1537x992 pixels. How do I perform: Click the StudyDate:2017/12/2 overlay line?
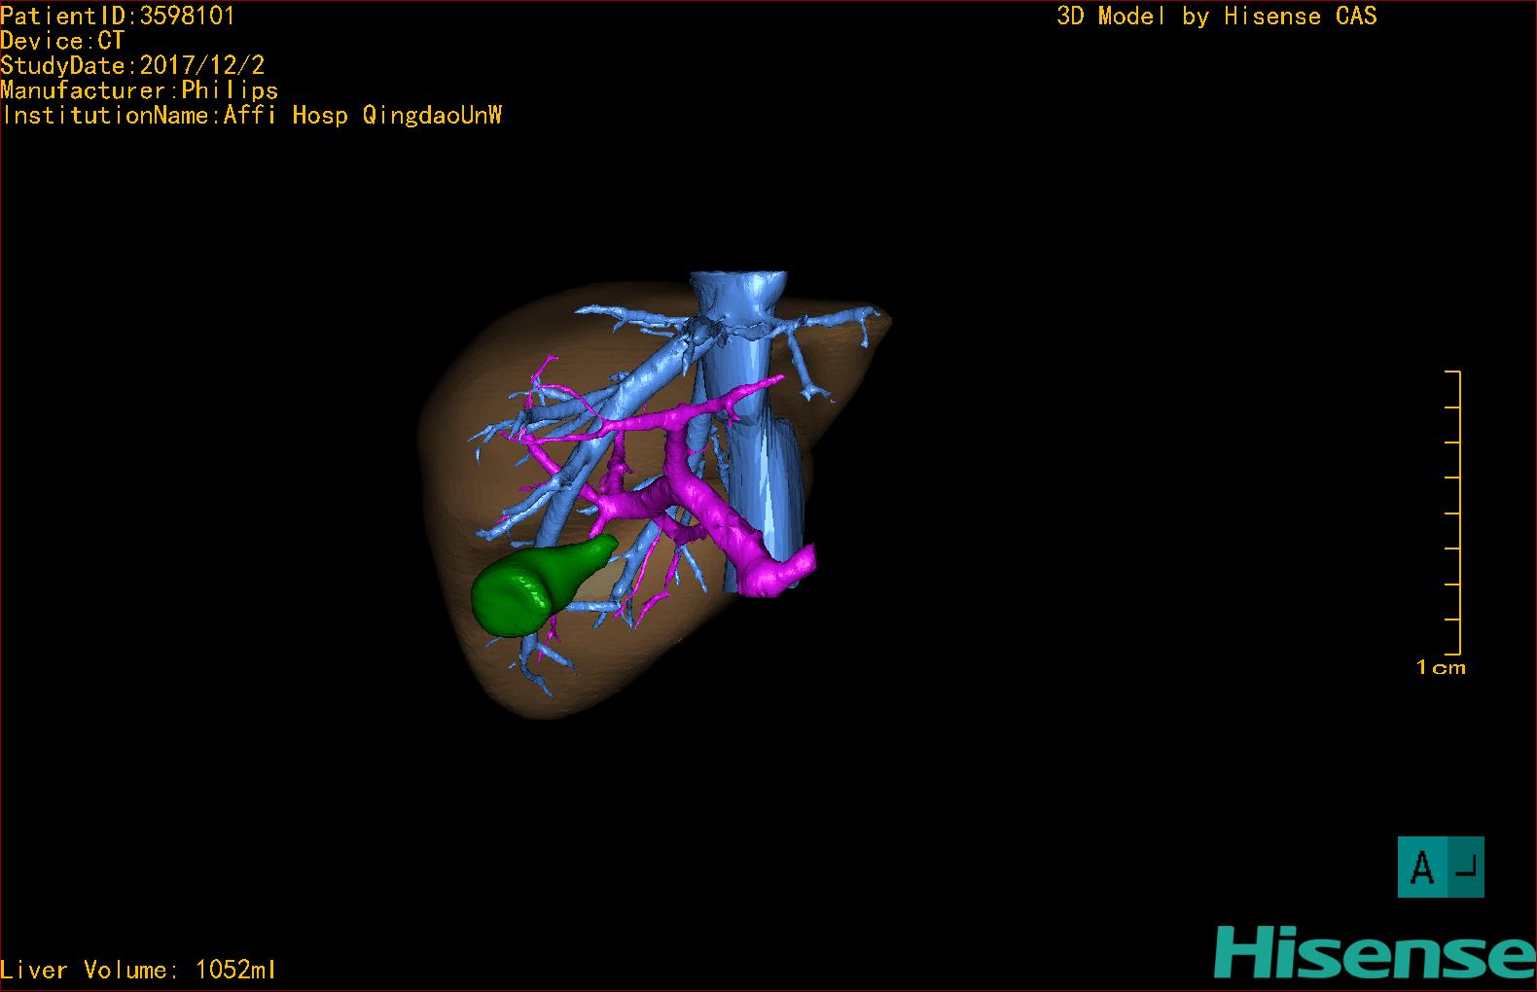(132, 65)
